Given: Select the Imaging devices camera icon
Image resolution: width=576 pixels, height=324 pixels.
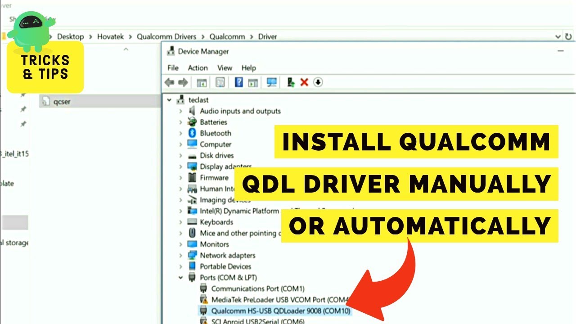Looking at the screenshot, I should 192,200.
